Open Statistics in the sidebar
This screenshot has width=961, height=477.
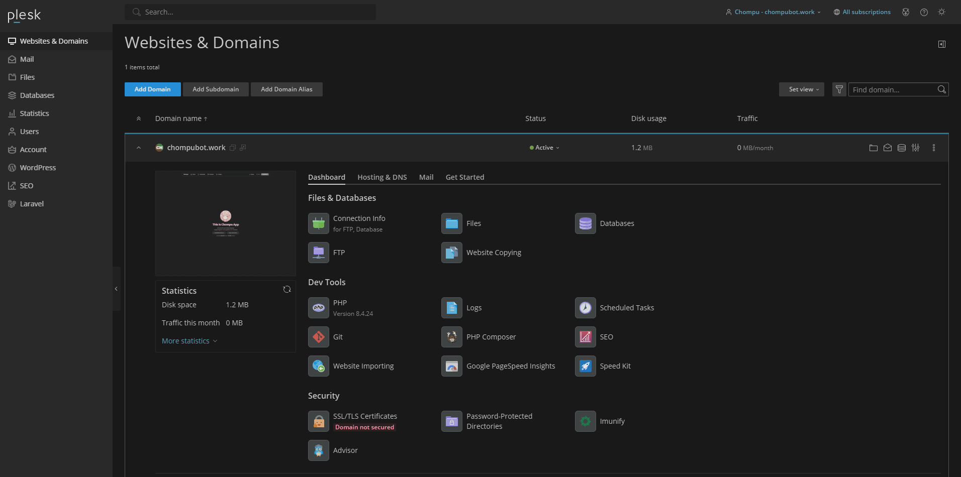pos(56,113)
